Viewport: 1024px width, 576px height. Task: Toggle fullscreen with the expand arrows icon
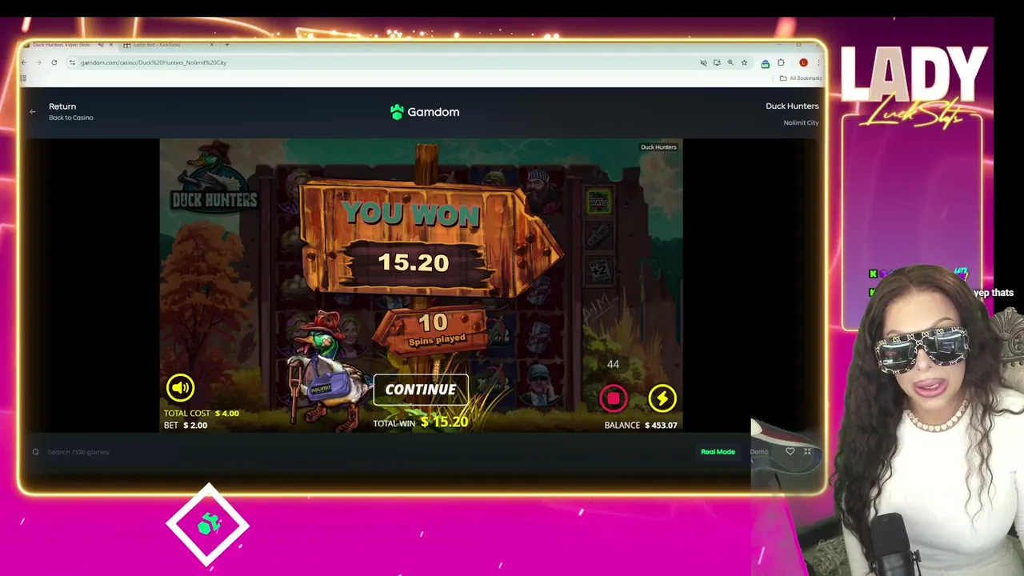point(807,452)
